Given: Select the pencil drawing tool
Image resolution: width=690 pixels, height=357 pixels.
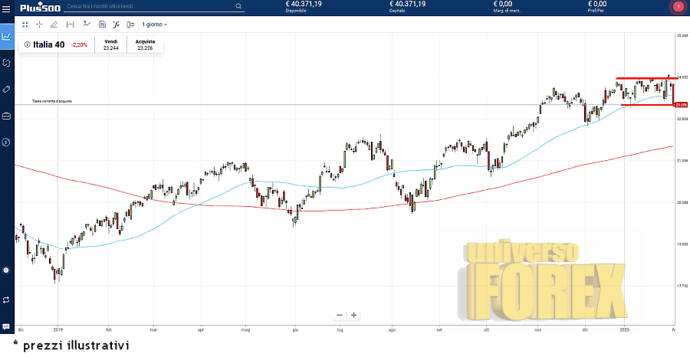Looking at the screenshot, I should [54, 25].
